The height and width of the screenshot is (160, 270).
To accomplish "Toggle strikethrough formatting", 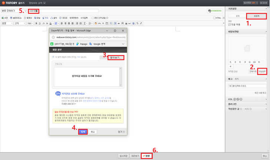I will click(x=47, y=23).
